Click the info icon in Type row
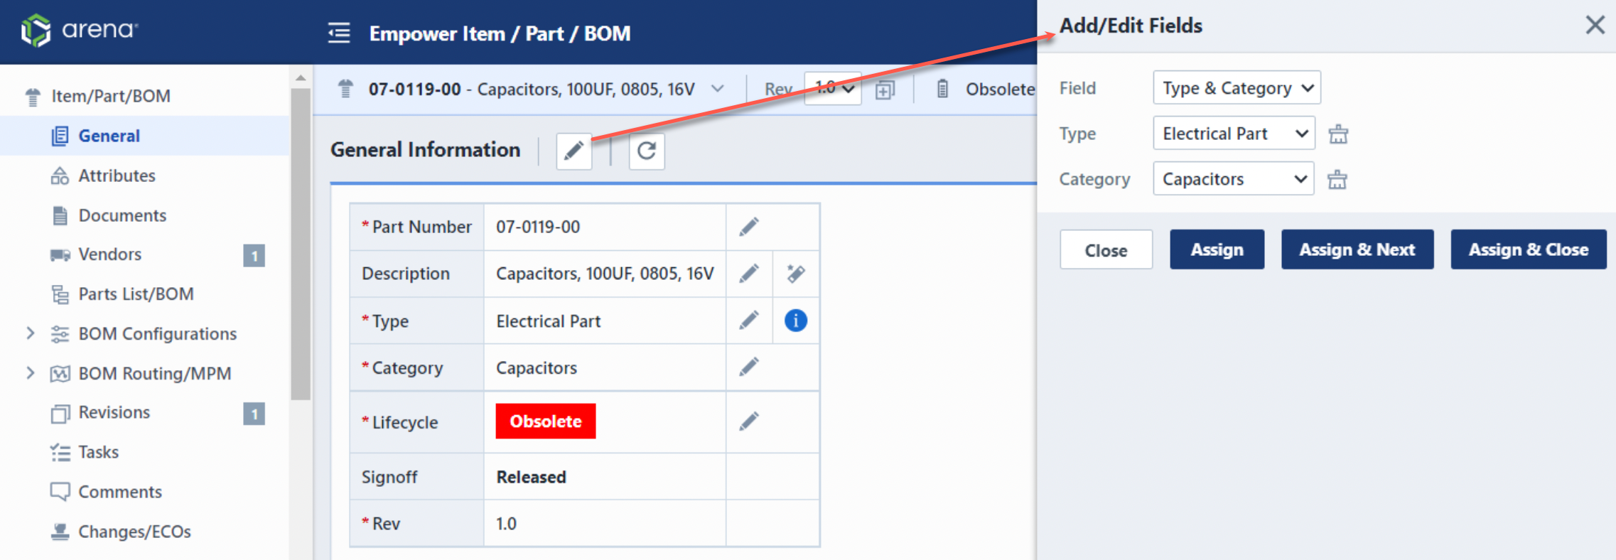The height and width of the screenshot is (560, 1616). click(x=795, y=321)
